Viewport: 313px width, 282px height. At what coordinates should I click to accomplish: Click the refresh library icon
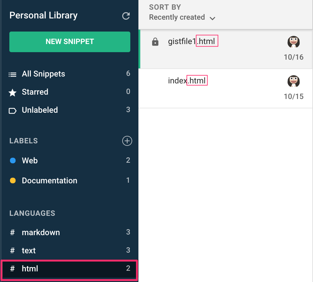pyautogui.click(x=126, y=16)
